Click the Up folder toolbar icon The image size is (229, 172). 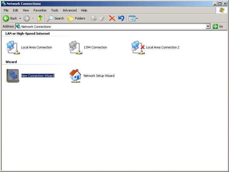click(40, 18)
